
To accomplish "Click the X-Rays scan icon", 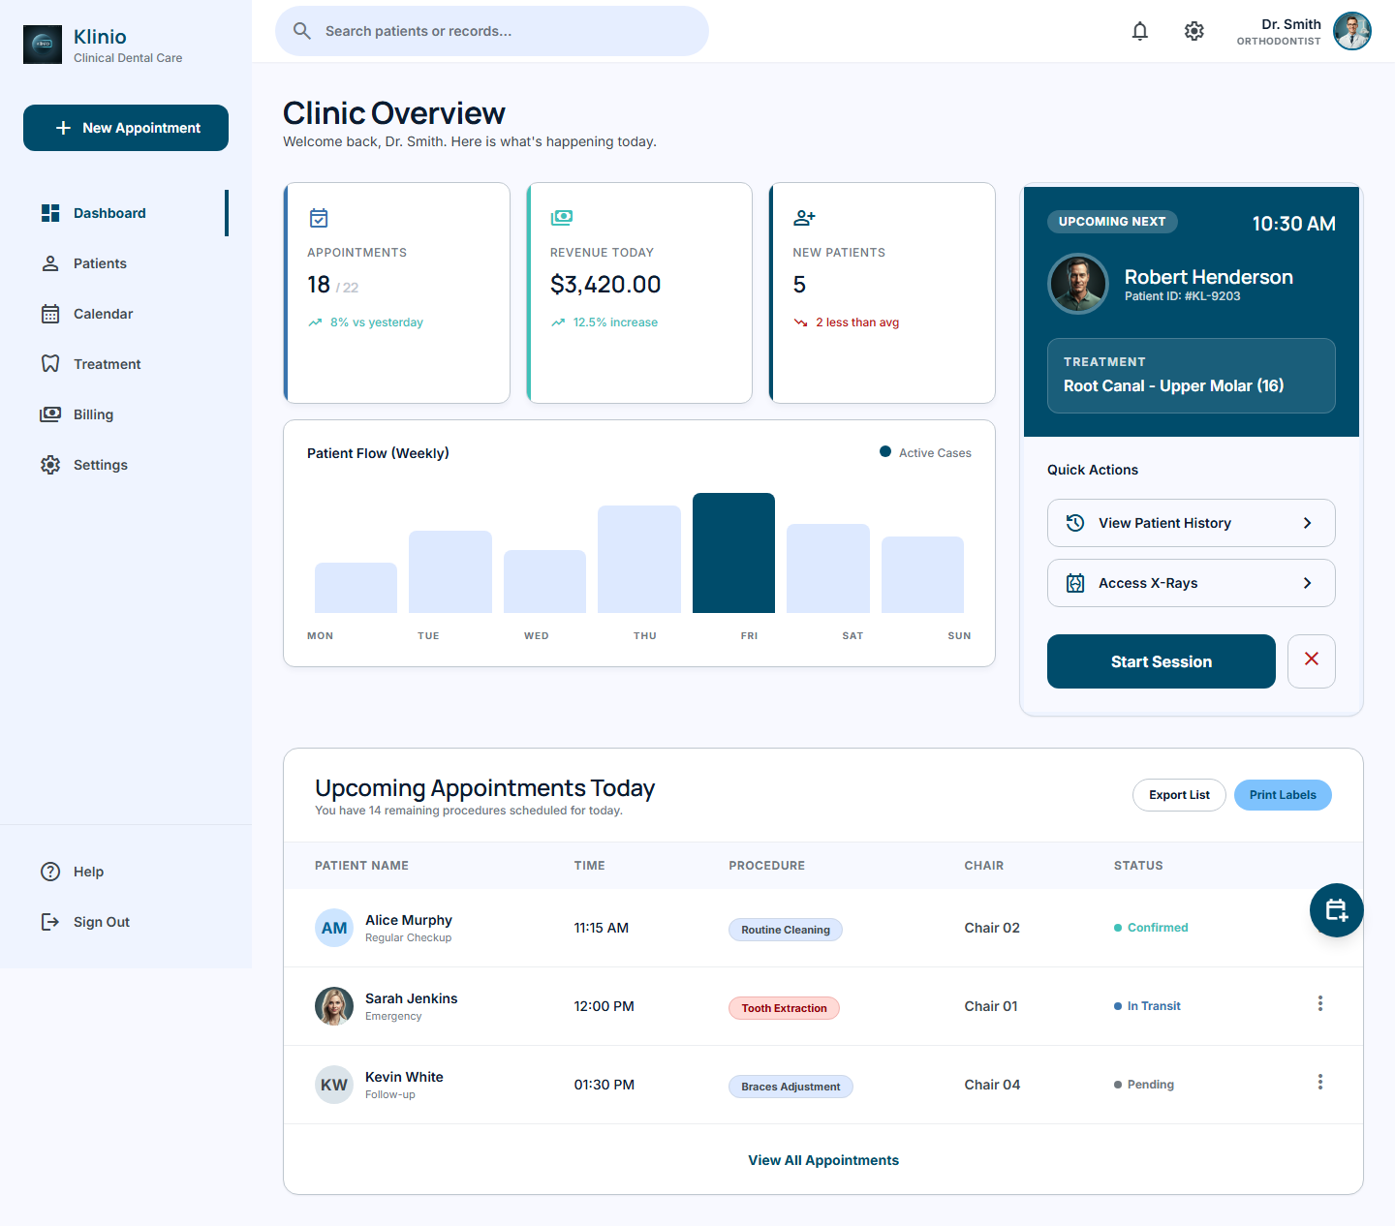I will (1075, 583).
